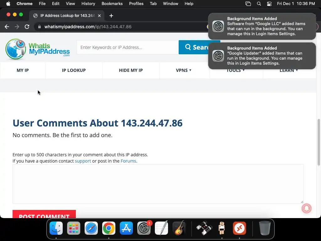Screen dimensions: 321x241
Task: Click the URL in the address bar
Action: [88, 27]
